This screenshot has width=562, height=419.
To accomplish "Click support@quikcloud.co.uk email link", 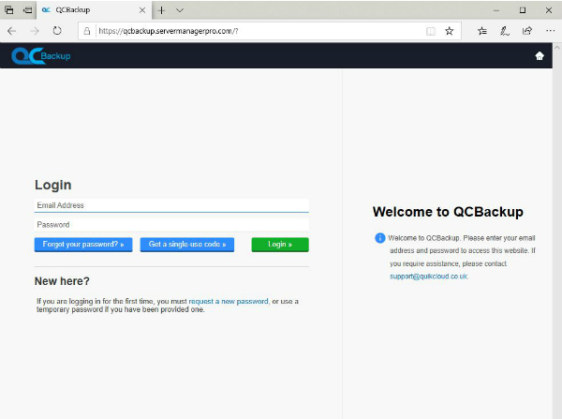I will click(429, 277).
